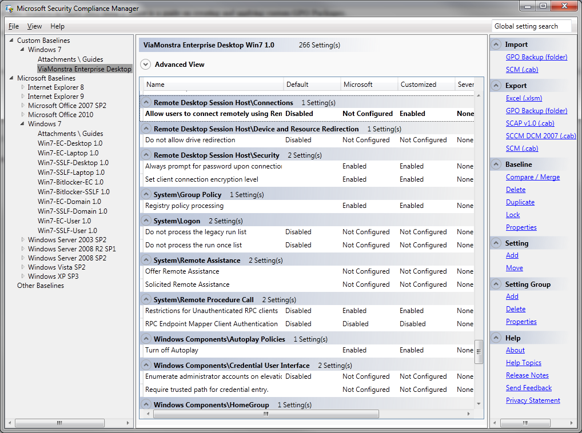Expand Internet Explorer 8 tree node
582x433 pixels.
[23, 87]
